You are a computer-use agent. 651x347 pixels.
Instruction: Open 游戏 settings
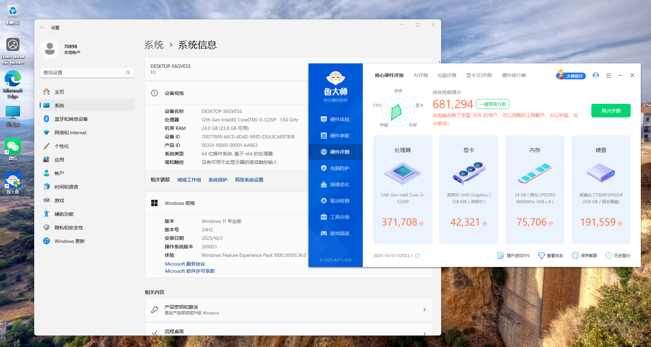[x=87, y=200]
